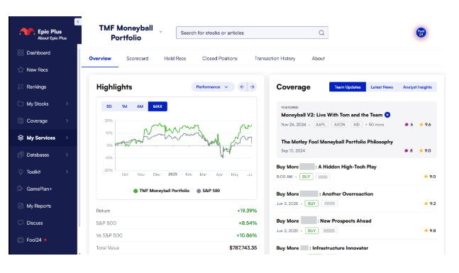The width and height of the screenshot is (459, 273).
Task: Expand the My Services chevron
Action: 67,138
